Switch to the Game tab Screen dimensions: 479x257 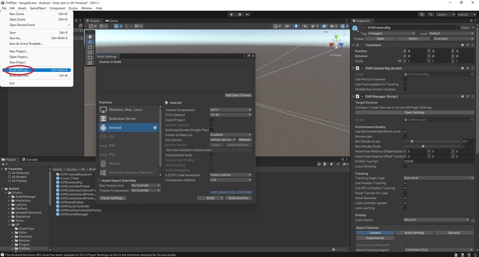tap(111, 21)
